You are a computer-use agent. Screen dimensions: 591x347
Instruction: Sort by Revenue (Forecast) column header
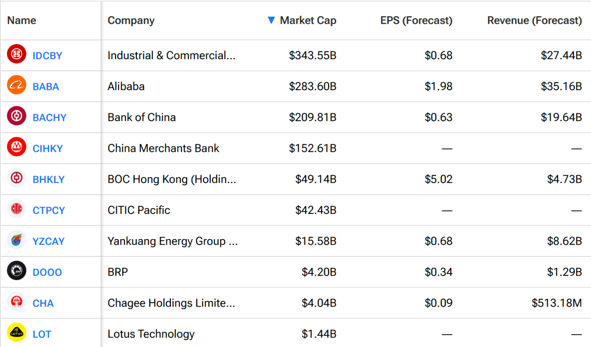coord(534,20)
